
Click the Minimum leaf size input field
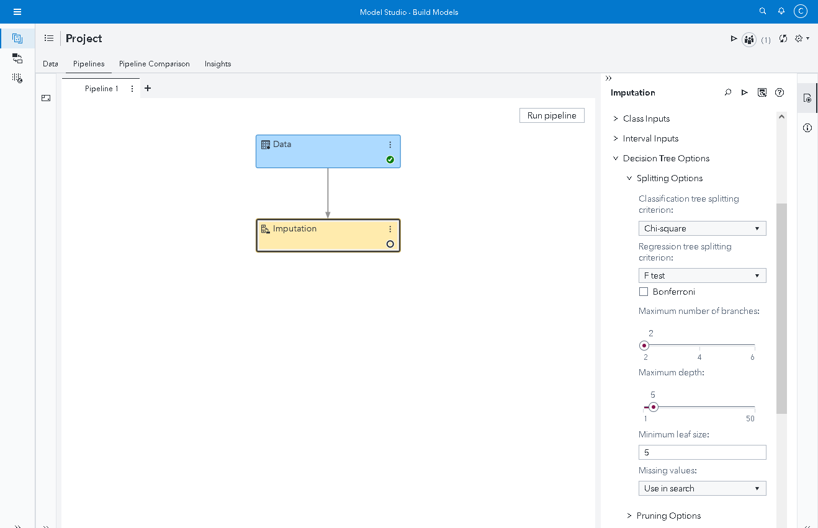point(702,452)
